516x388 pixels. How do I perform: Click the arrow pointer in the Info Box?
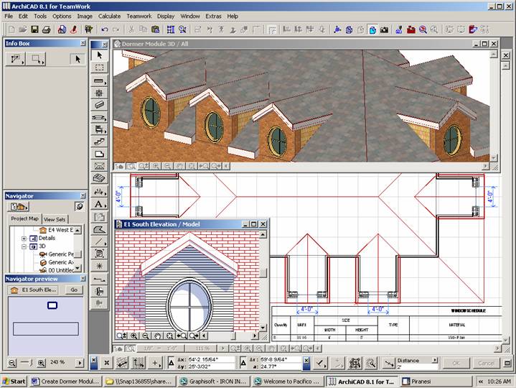coord(78,60)
